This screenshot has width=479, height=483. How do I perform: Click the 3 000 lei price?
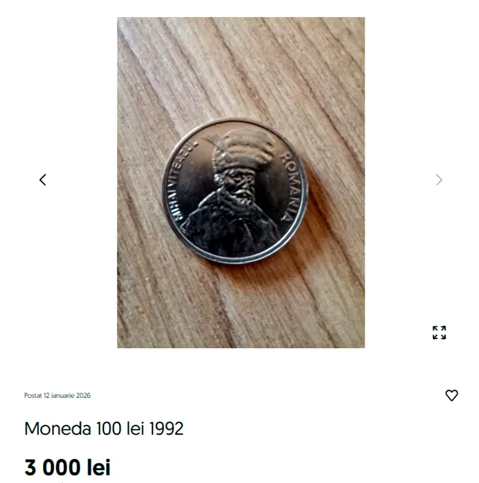tap(67, 467)
